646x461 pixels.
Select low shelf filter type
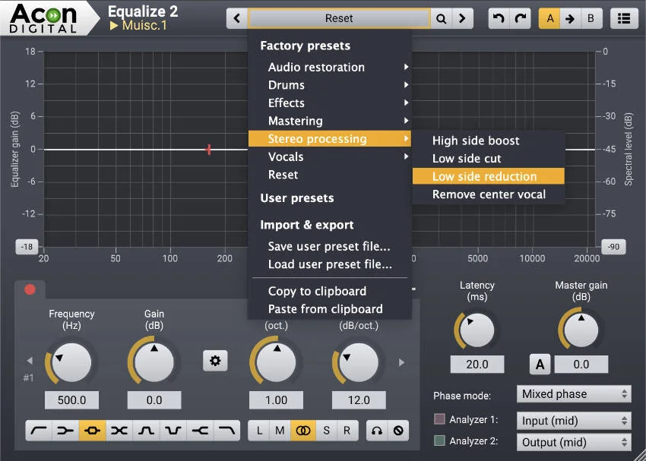point(65,431)
